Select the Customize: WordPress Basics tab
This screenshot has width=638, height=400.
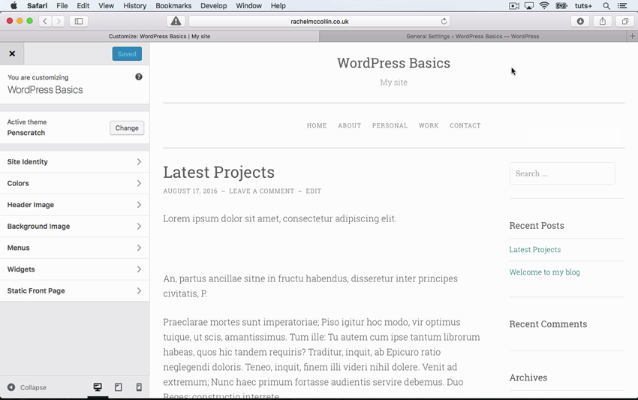[159, 36]
